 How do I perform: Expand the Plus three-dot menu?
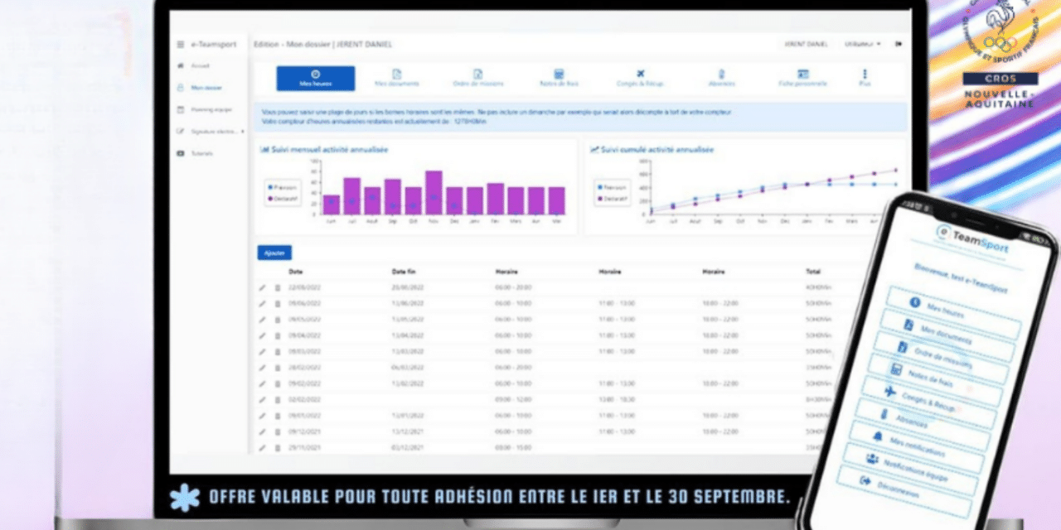click(865, 79)
